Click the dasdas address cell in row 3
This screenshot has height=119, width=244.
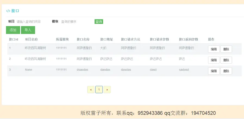(x=105, y=70)
